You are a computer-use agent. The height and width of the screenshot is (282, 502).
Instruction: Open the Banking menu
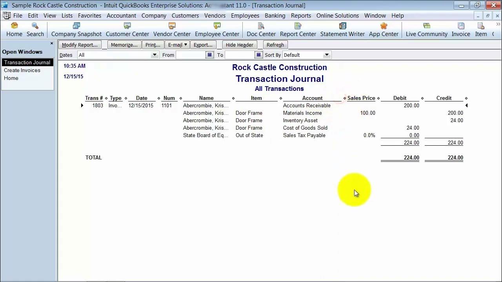pyautogui.click(x=275, y=16)
